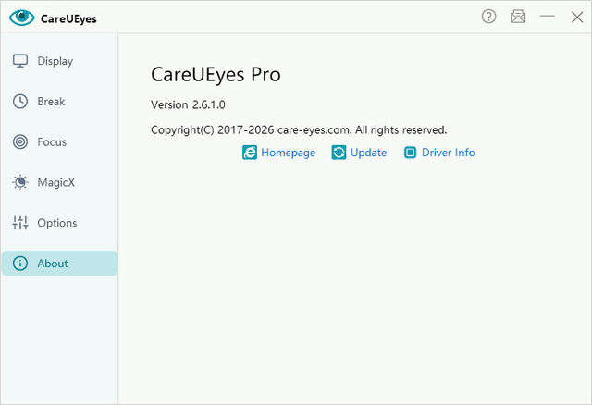Open the Homepage link
Image resolution: width=592 pixels, height=405 pixels.
pyautogui.click(x=288, y=153)
